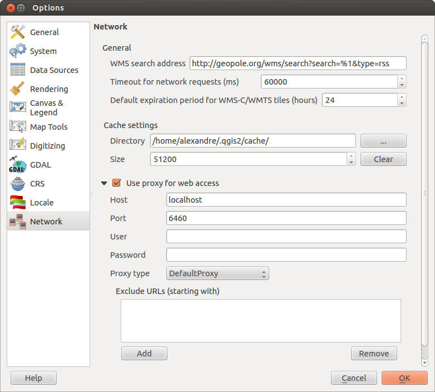Decrease the WMS-C/WMTS tile expiration hours
The image size is (435, 392).
[402, 103]
